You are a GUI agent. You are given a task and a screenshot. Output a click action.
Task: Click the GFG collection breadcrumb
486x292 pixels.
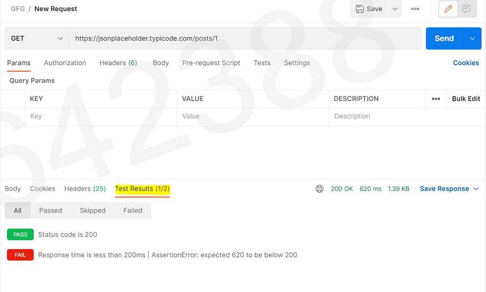point(18,9)
